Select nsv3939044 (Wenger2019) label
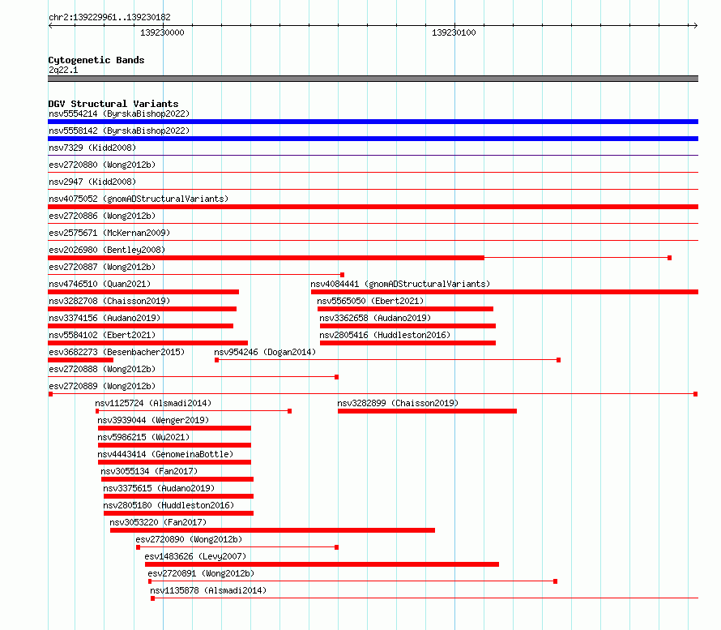The width and height of the screenshot is (721, 630). (x=153, y=420)
